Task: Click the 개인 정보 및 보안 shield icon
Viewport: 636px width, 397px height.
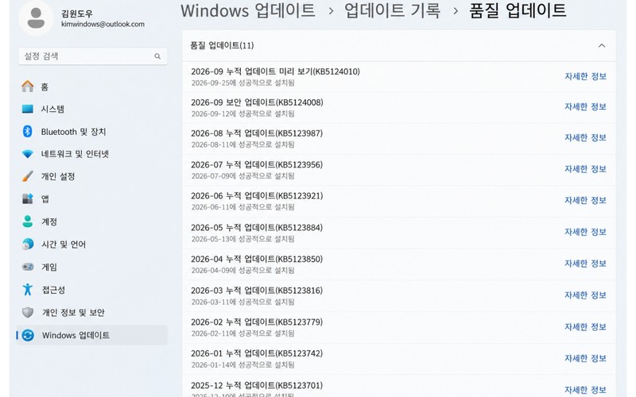Action: click(28, 312)
